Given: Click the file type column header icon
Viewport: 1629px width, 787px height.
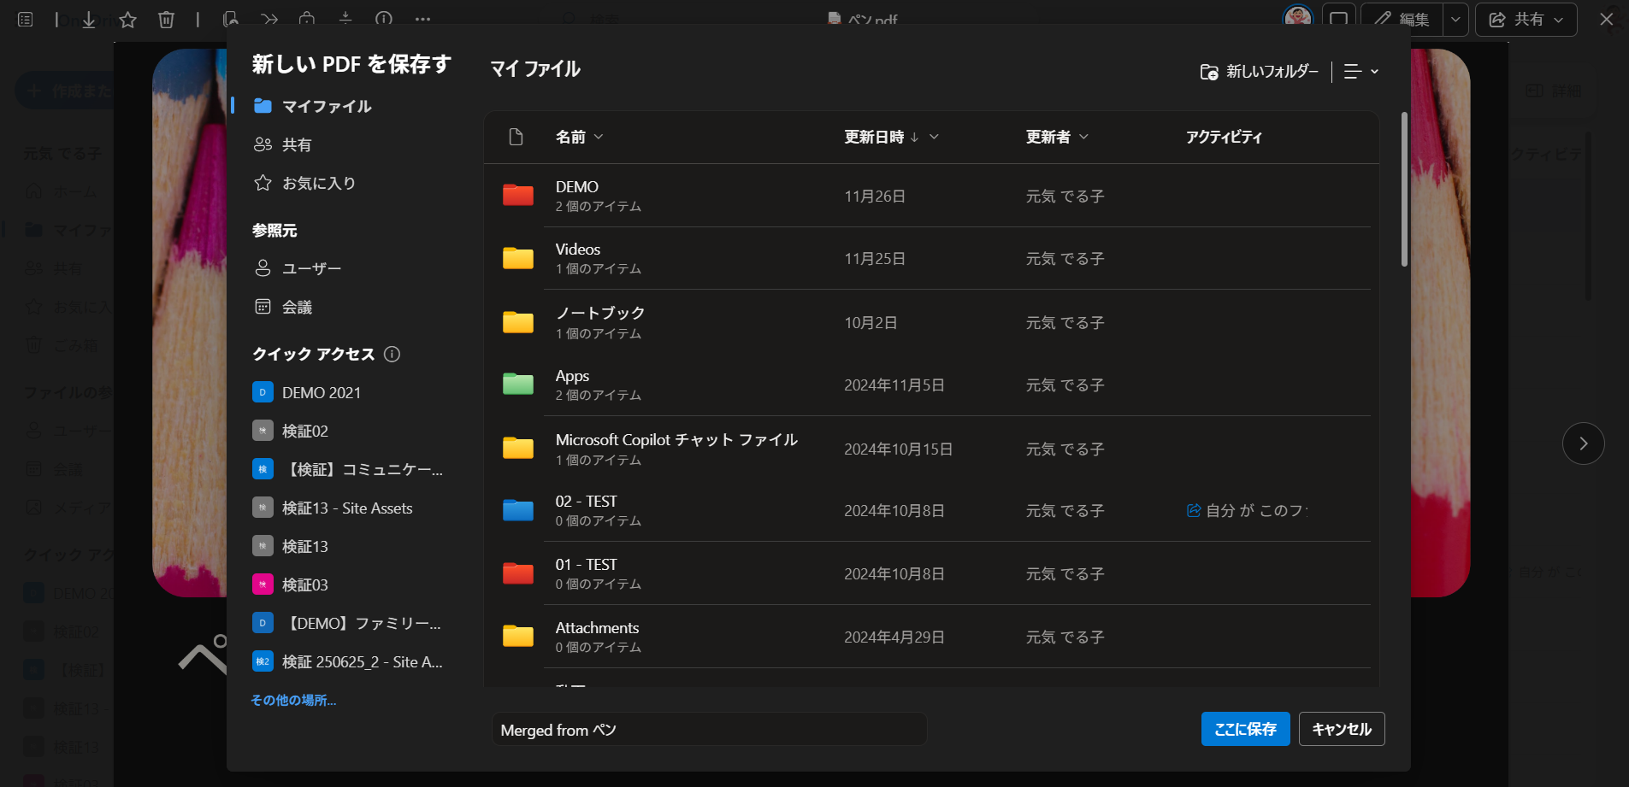Looking at the screenshot, I should pos(516,137).
